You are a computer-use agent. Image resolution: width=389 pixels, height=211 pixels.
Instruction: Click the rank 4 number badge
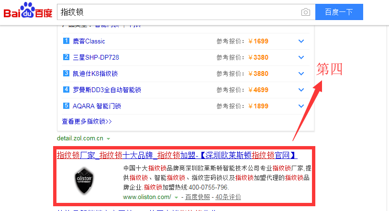(66, 89)
